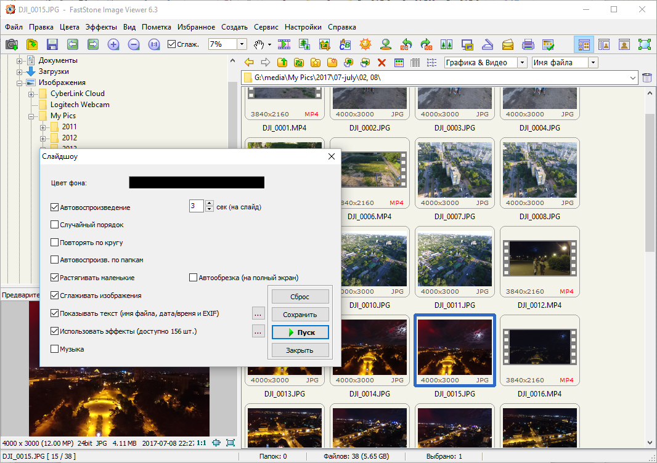Open the hand cursor tool dropdown arrow
This screenshot has width=657, height=463.
(269, 44)
